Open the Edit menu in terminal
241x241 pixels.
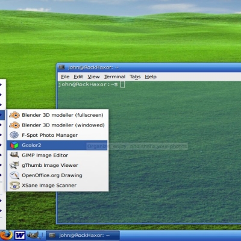[78, 77]
